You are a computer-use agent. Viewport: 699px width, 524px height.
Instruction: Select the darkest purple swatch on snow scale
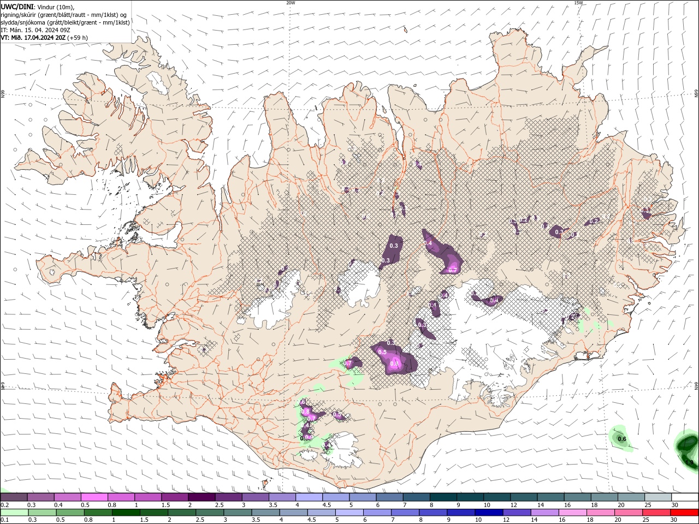pos(201,497)
